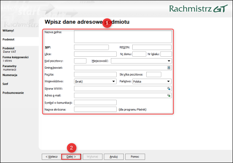Go to Podsumowanie step in sidebar

click(x=13, y=93)
